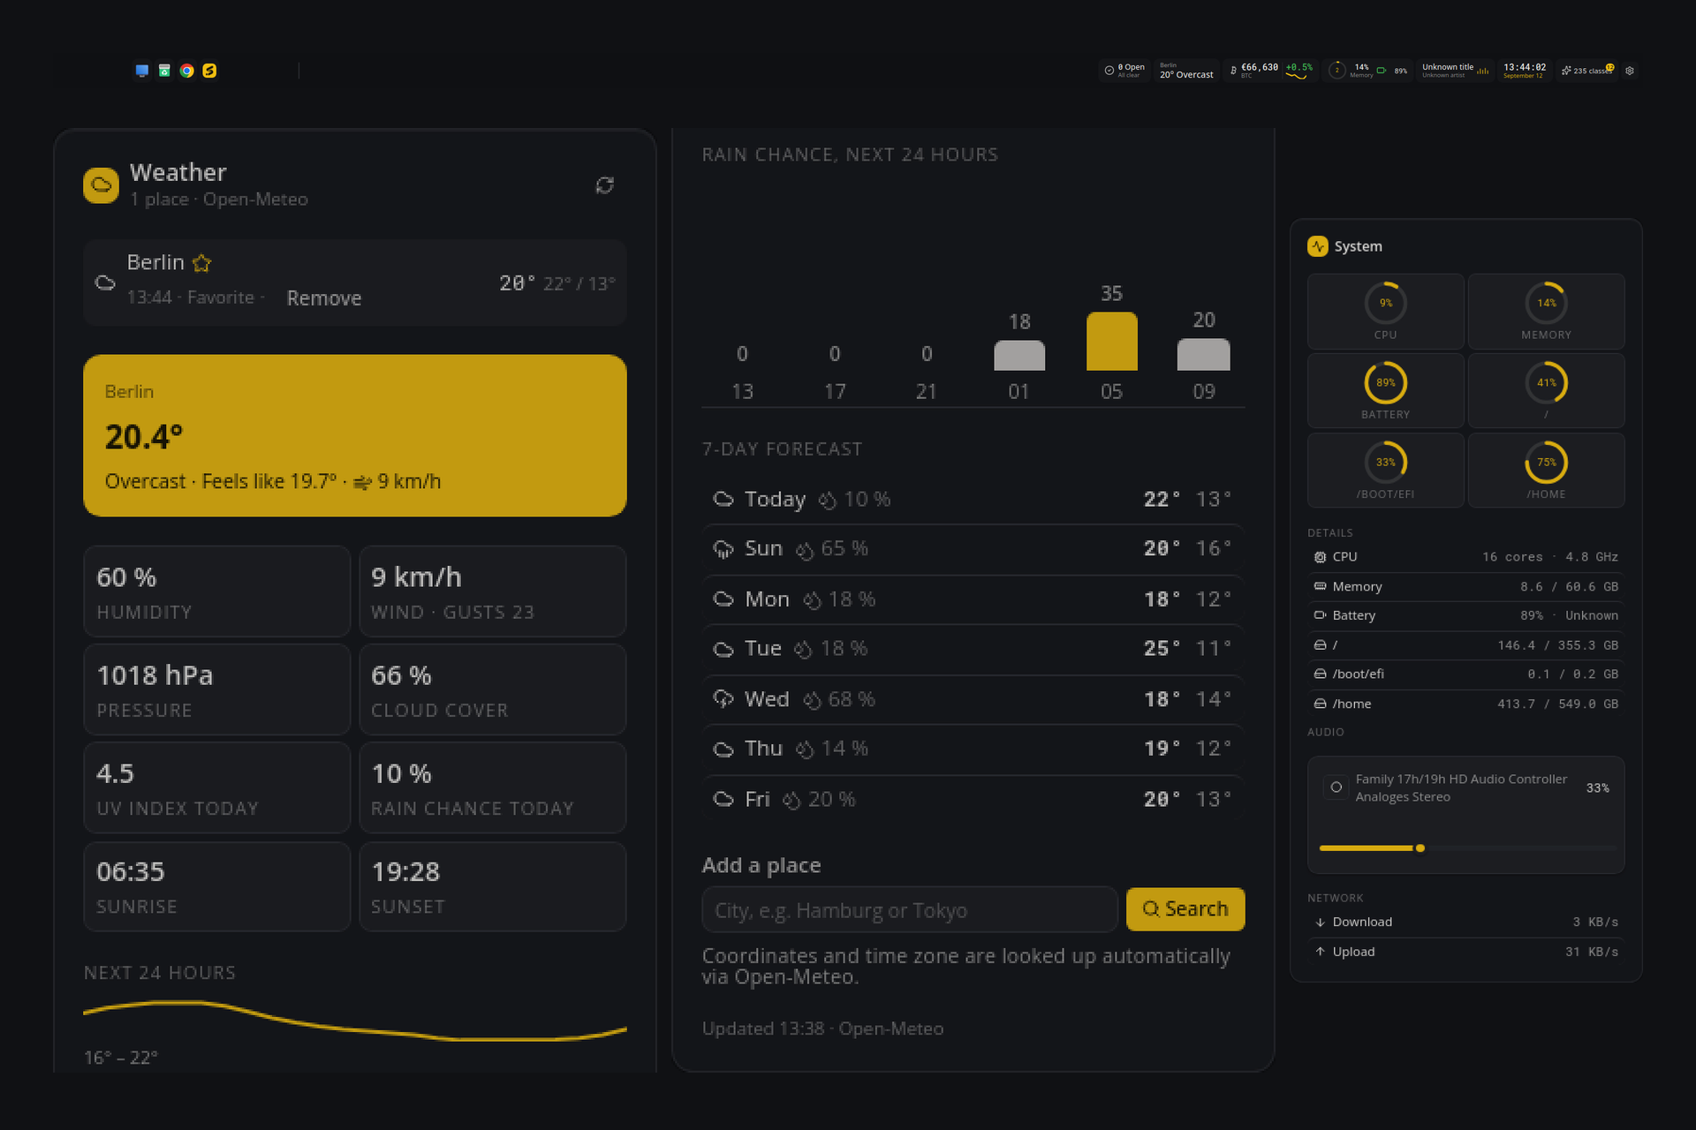Click the Search button under Add a place
The image size is (1696, 1130).
point(1185,909)
